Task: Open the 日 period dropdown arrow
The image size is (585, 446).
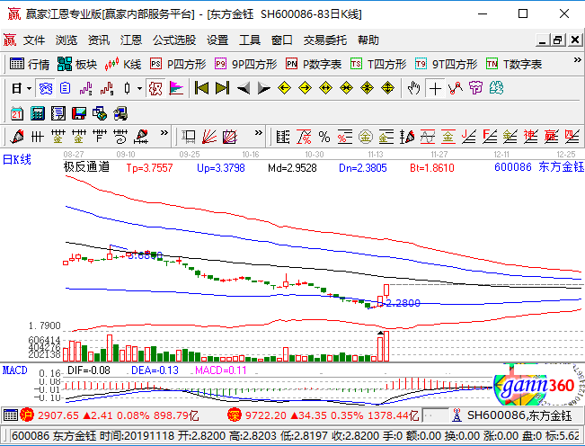Action: click(x=29, y=88)
